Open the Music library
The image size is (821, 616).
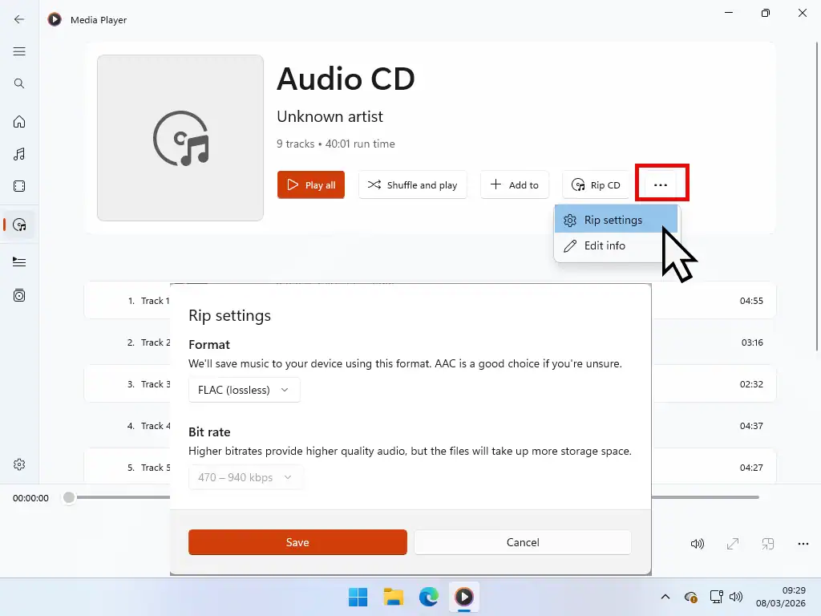(20, 154)
